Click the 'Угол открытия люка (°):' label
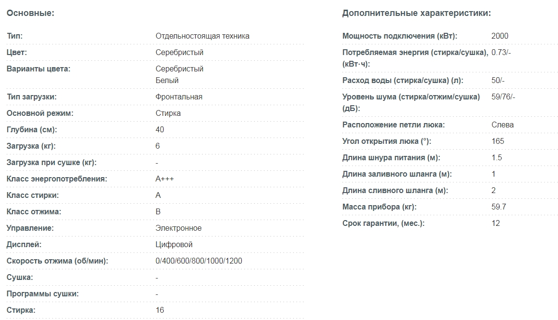Image resolution: width=558 pixels, height=320 pixels. [387, 141]
